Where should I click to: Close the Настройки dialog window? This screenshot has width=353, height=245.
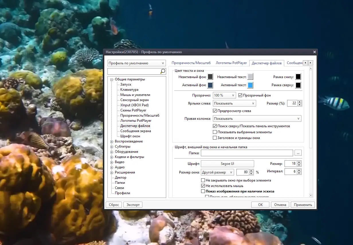(x=314, y=52)
